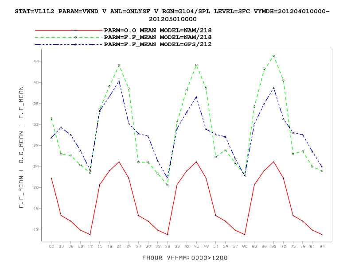
Task: Click x-axis tick label 78
Action: tap(303, 246)
